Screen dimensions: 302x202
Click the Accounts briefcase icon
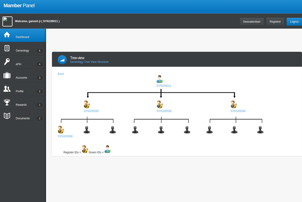[x=7, y=75]
